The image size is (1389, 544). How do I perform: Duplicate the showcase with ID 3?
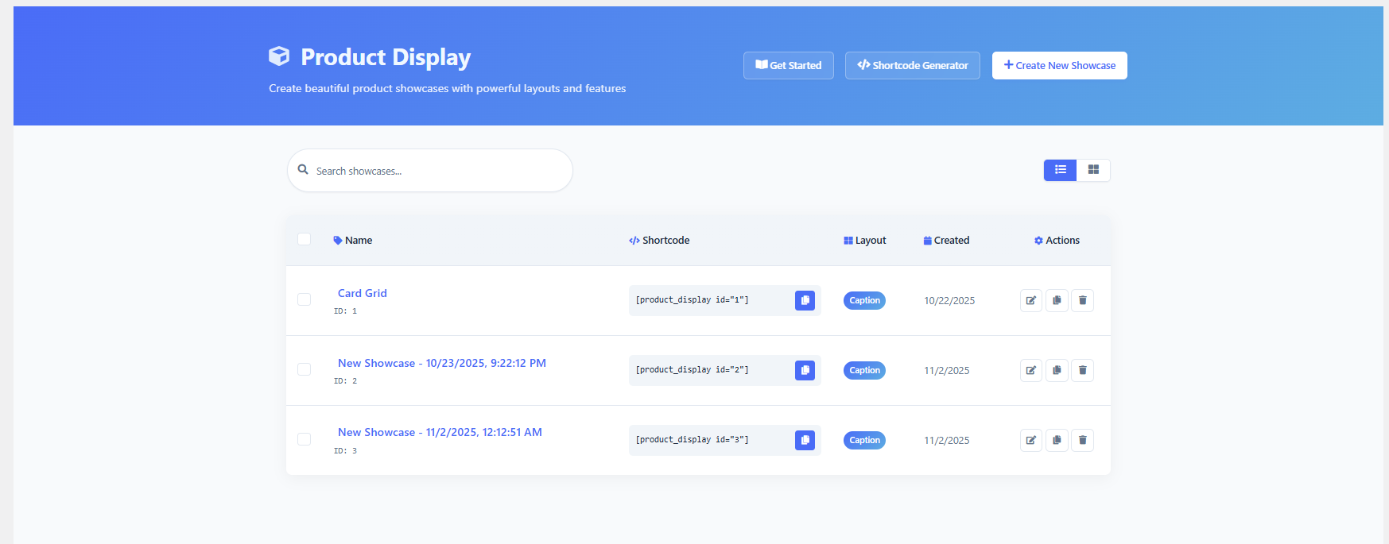[x=1057, y=440]
